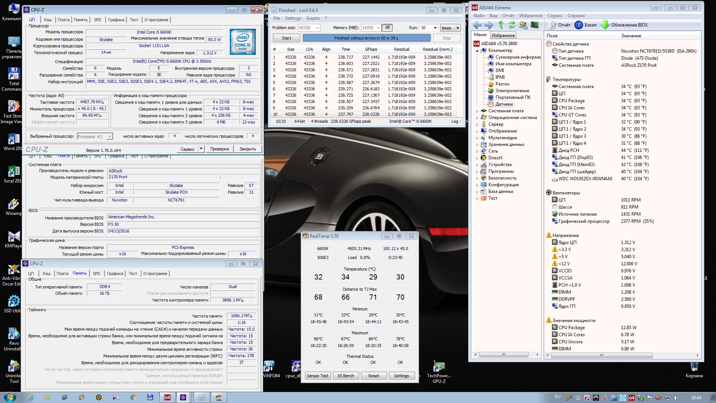This screenshot has width=716, height=403.
Task: Click the Start button in LinX
Action: pyautogui.click(x=286, y=38)
